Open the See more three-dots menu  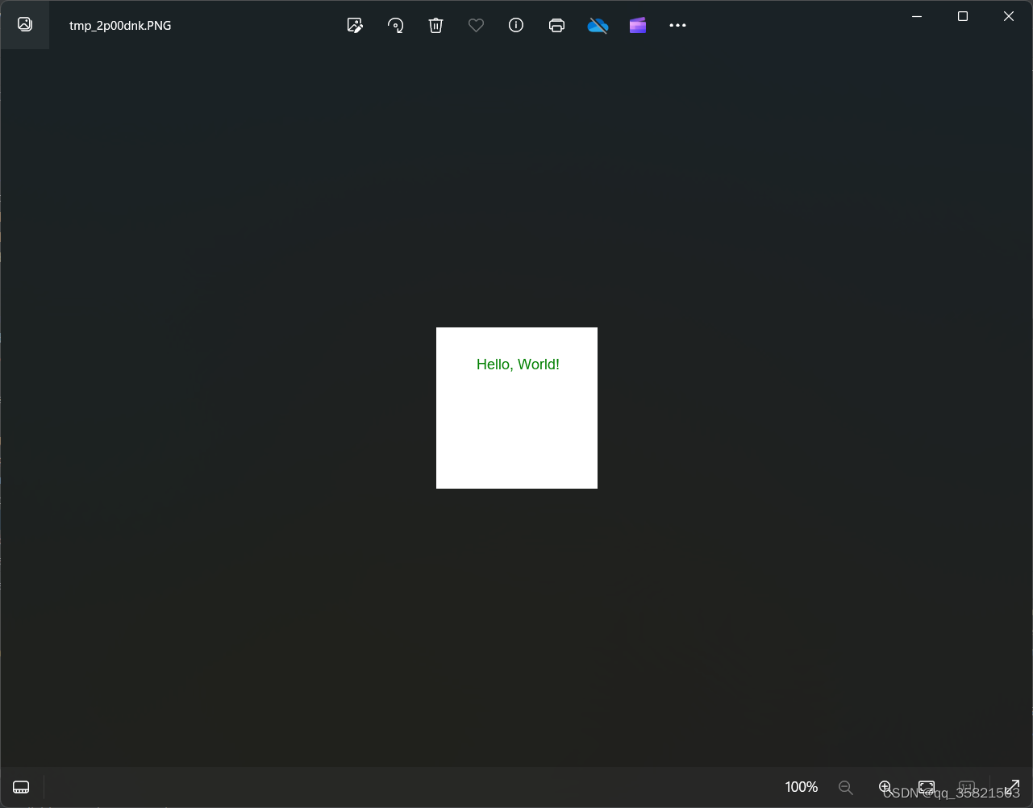[x=677, y=25]
